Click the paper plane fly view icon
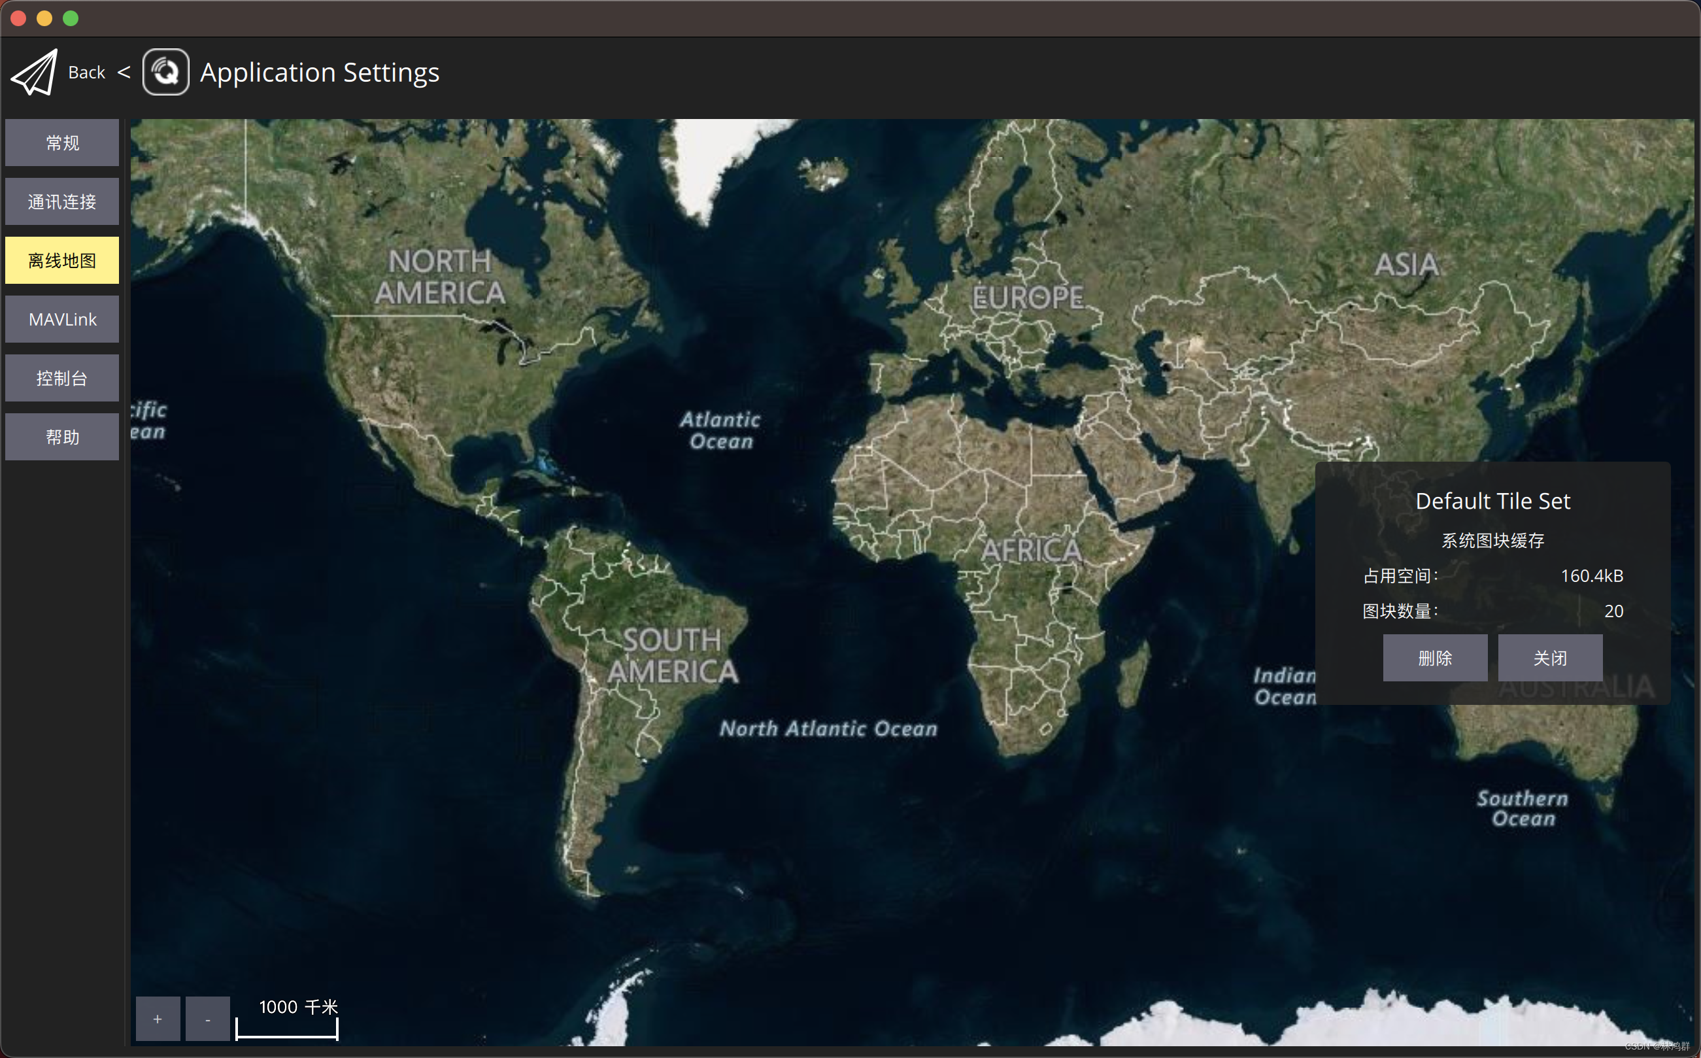Image resolution: width=1701 pixels, height=1058 pixels. 34,72
